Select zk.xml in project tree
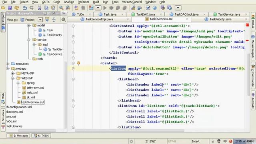This screenshot has width=256, height=144. (31, 97)
